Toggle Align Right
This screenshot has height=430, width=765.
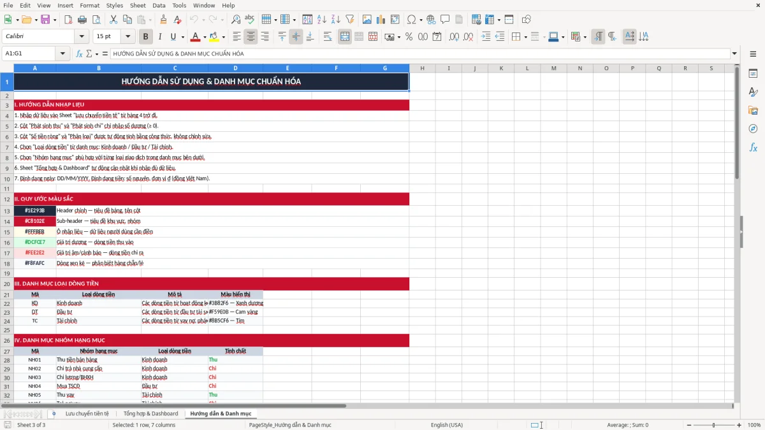click(x=265, y=37)
